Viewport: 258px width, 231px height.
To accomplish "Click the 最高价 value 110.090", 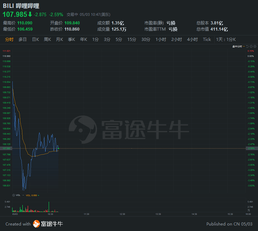I will (25, 23).
